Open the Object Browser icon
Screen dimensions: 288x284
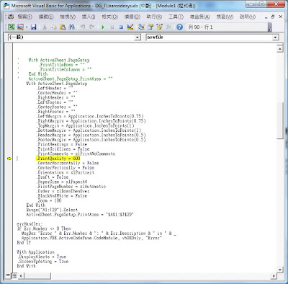[160, 27]
